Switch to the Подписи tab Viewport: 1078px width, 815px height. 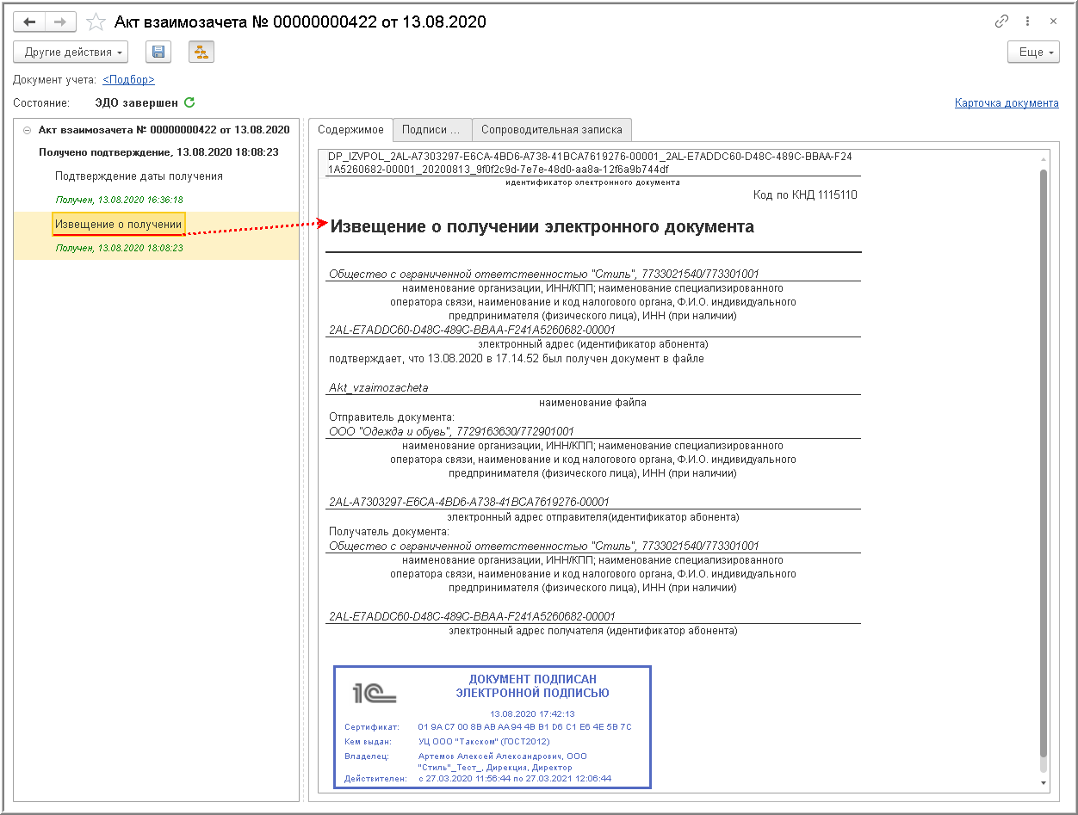(432, 130)
